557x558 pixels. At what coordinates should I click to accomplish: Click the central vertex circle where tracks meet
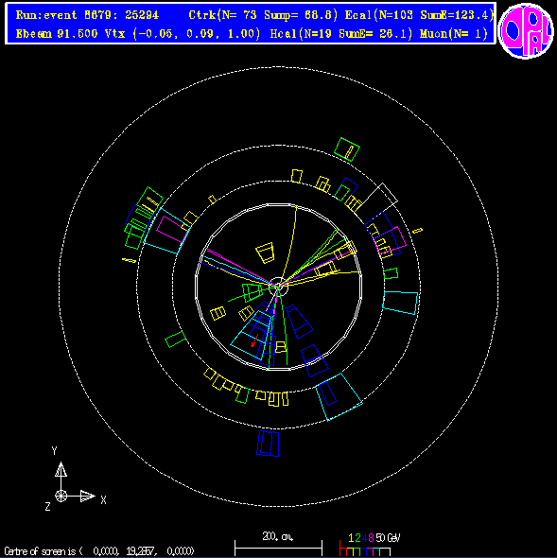coord(278,287)
